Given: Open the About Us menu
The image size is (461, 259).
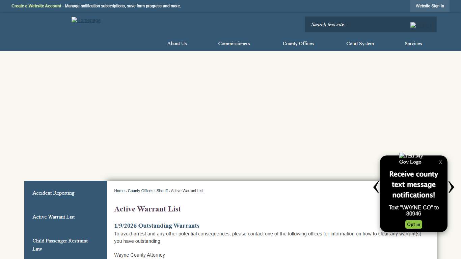Looking at the screenshot, I should pos(177,44).
